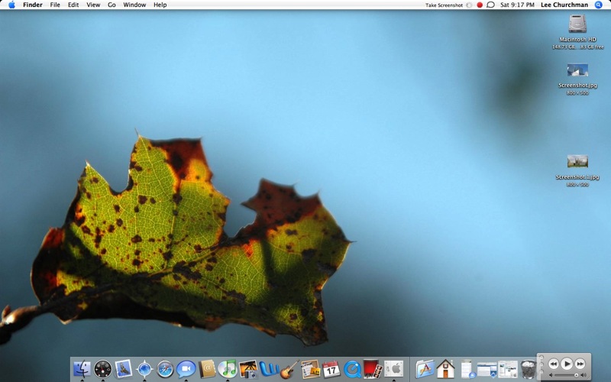Open the Trash in the dock
Screen dimensions: 611x382
(529, 370)
